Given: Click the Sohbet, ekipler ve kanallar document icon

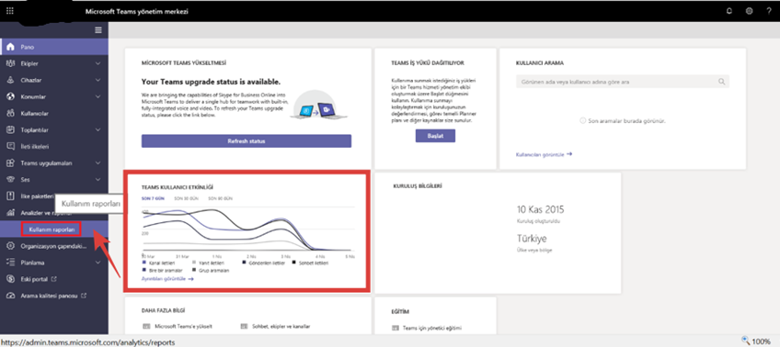Looking at the screenshot, I should (x=244, y=327).
